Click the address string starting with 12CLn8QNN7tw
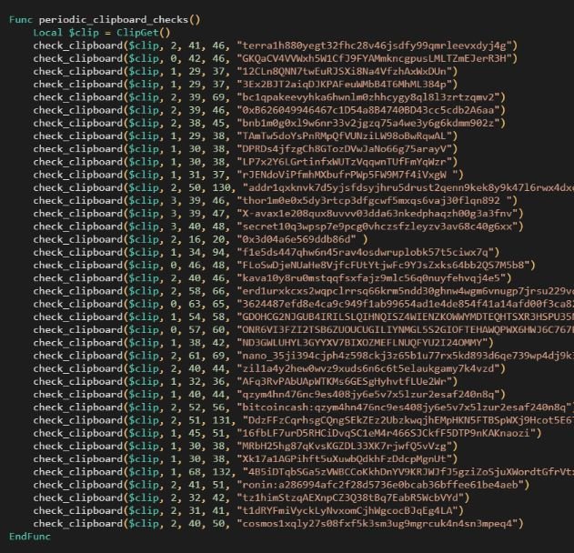 click(x=344, y=71)
